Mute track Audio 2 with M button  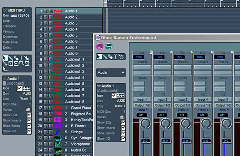pos(46,17)
